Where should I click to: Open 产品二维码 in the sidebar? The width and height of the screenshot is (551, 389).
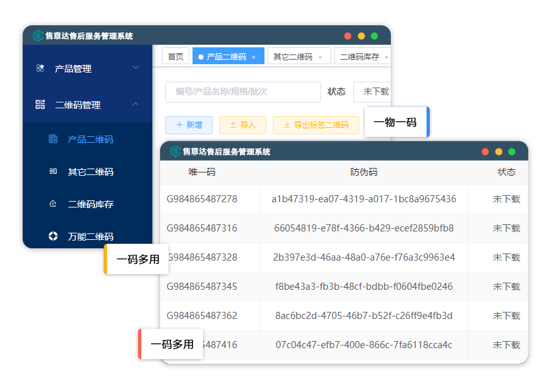(x=90, y=139)
